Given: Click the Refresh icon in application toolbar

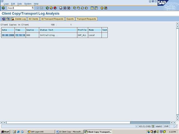Looking at the screenshot, I should click(3, 19).
